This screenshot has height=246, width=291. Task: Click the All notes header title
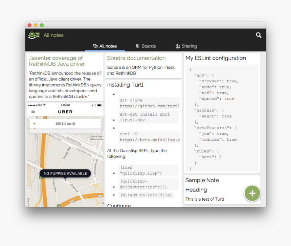(x=53, y=35)
